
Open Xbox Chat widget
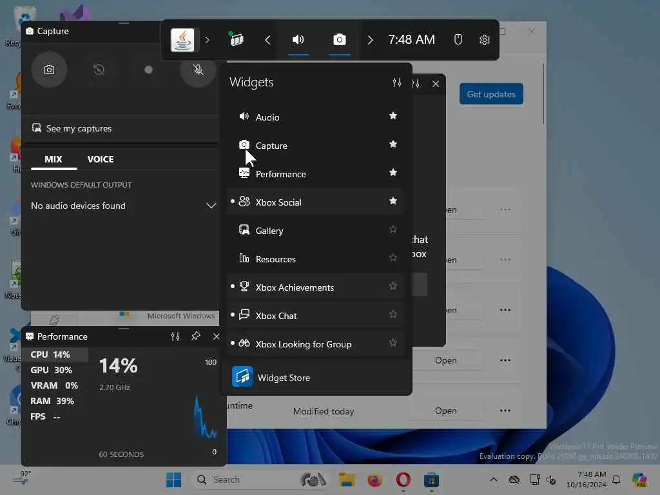tap(315, 316)
